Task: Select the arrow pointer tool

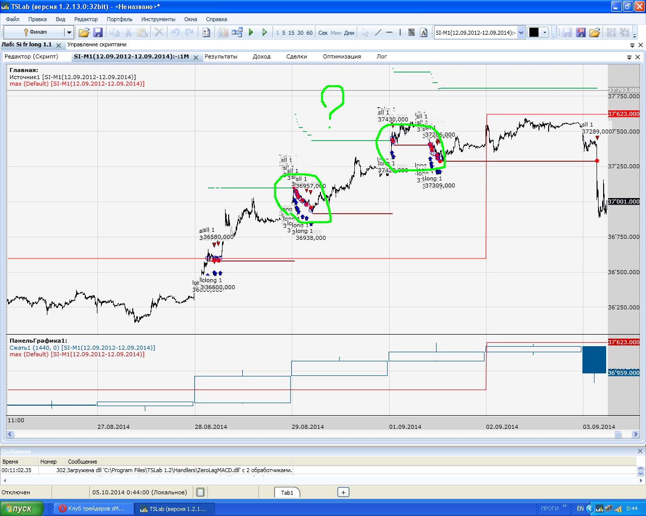Action: click(x=365, y=32)
